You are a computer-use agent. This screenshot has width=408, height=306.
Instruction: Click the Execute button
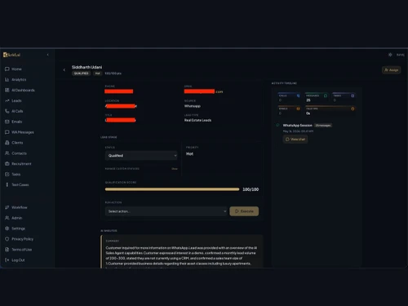244,211
